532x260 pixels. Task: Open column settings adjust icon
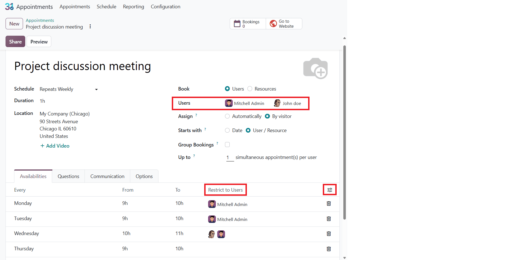(x=330, y=190)
